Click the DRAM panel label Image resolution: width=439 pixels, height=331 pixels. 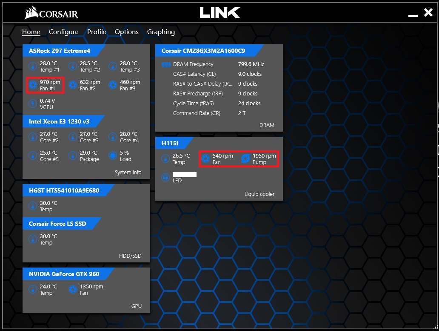click(267, 125)
